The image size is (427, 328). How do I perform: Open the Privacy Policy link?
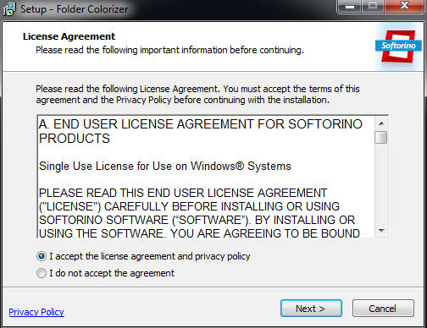point(36,312)
